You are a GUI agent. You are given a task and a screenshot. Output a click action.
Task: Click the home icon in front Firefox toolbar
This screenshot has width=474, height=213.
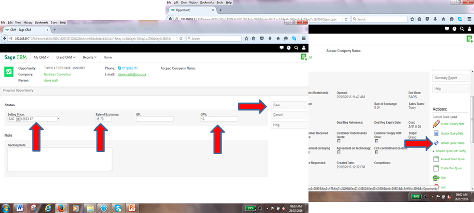pos(278,39)
